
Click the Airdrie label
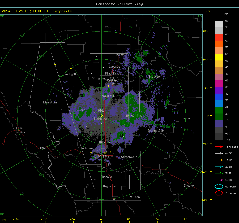(x=105, y=142)
